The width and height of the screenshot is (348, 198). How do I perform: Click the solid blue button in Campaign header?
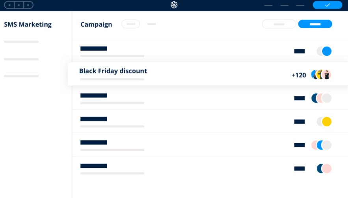315,24
